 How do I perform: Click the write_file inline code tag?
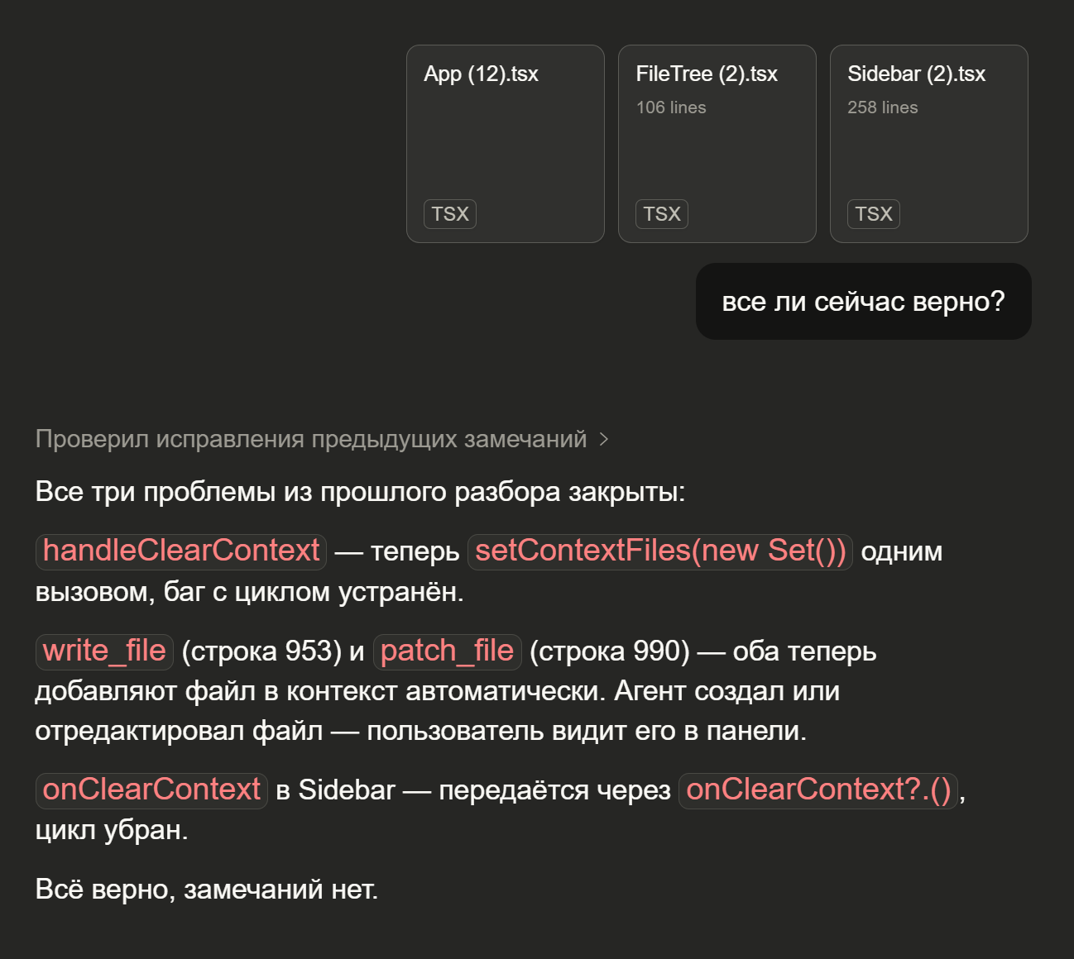click(x=104, y=651)
